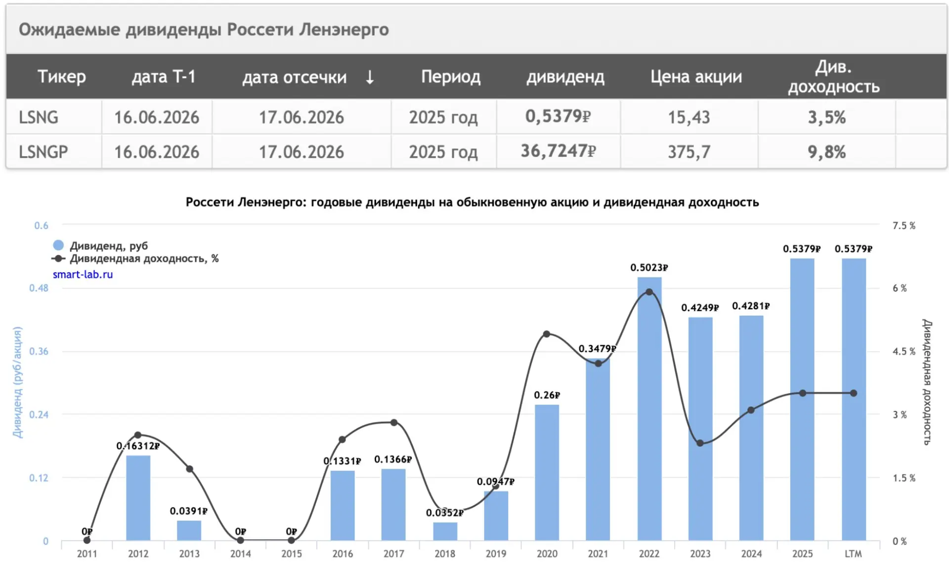Image resolution: width=949 pixels, height=583 pixels.
Task: Toggle the Дивидендная доходность, % legend series
Action: 135,258
